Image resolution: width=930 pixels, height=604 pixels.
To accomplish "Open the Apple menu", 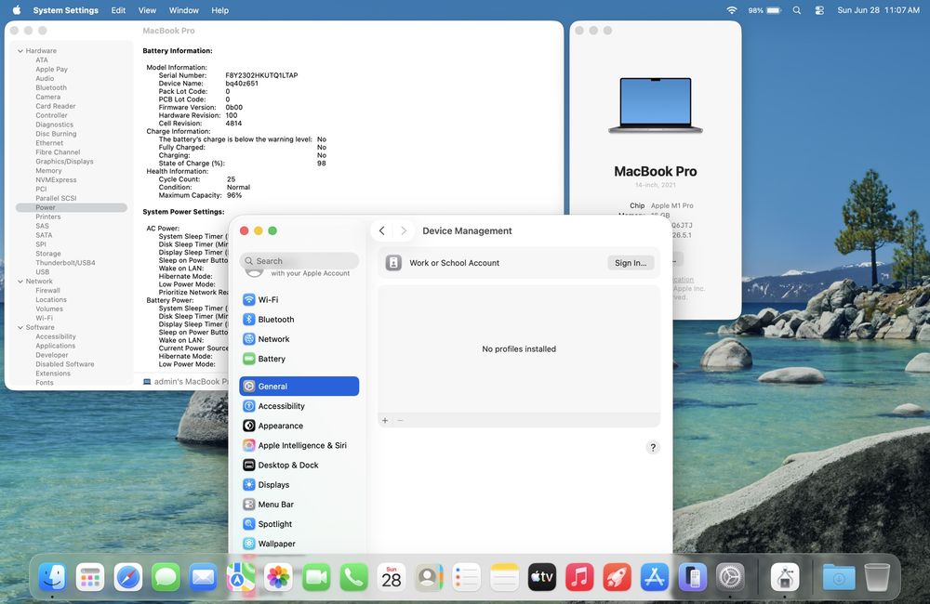I will click(x=17, y=10).
